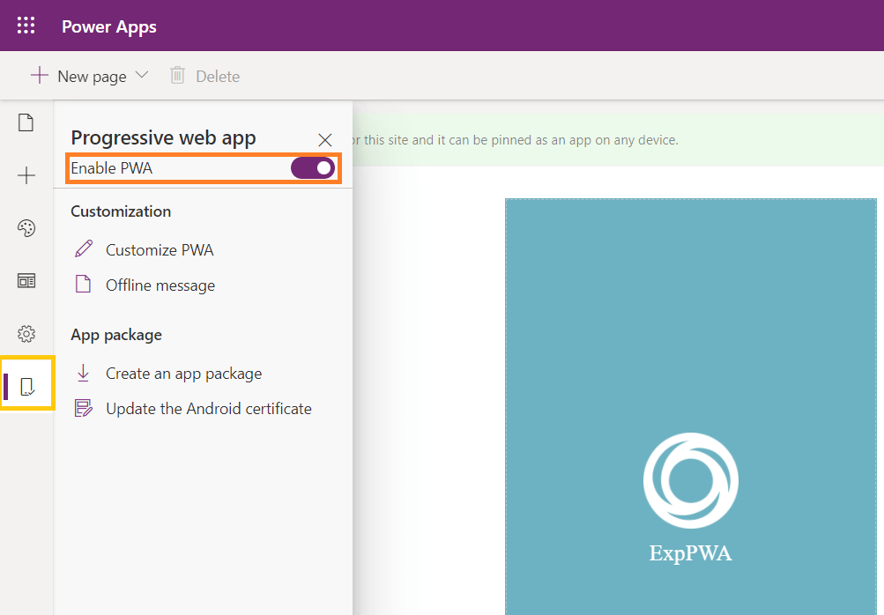Close the Progressive web app panel
884x615 pixels.
325,139
